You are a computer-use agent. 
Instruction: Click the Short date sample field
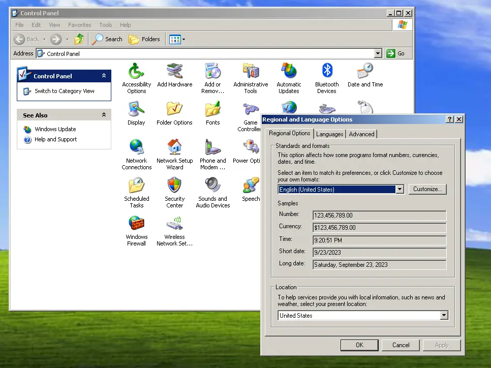[x=380, y=253]
